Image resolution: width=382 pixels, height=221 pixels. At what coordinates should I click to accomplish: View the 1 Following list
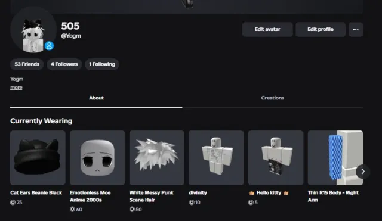[x=102, y=64]
